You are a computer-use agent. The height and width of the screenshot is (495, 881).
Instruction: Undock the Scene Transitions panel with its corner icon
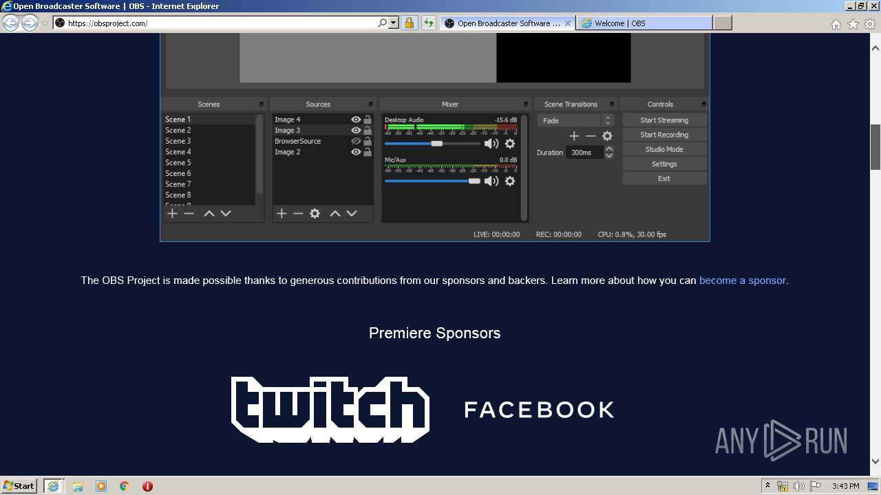coord(611,104)
